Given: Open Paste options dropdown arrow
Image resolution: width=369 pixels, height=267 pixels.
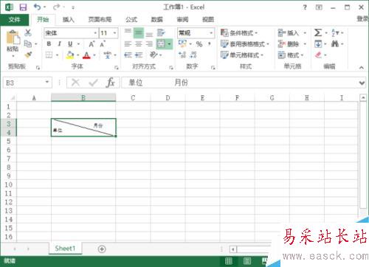Looking at the screenshot, I should [13, 56].
